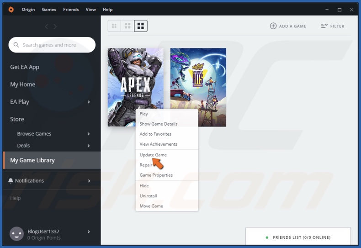Select My Game Library
361x248 pixels.
pos(52,160)
